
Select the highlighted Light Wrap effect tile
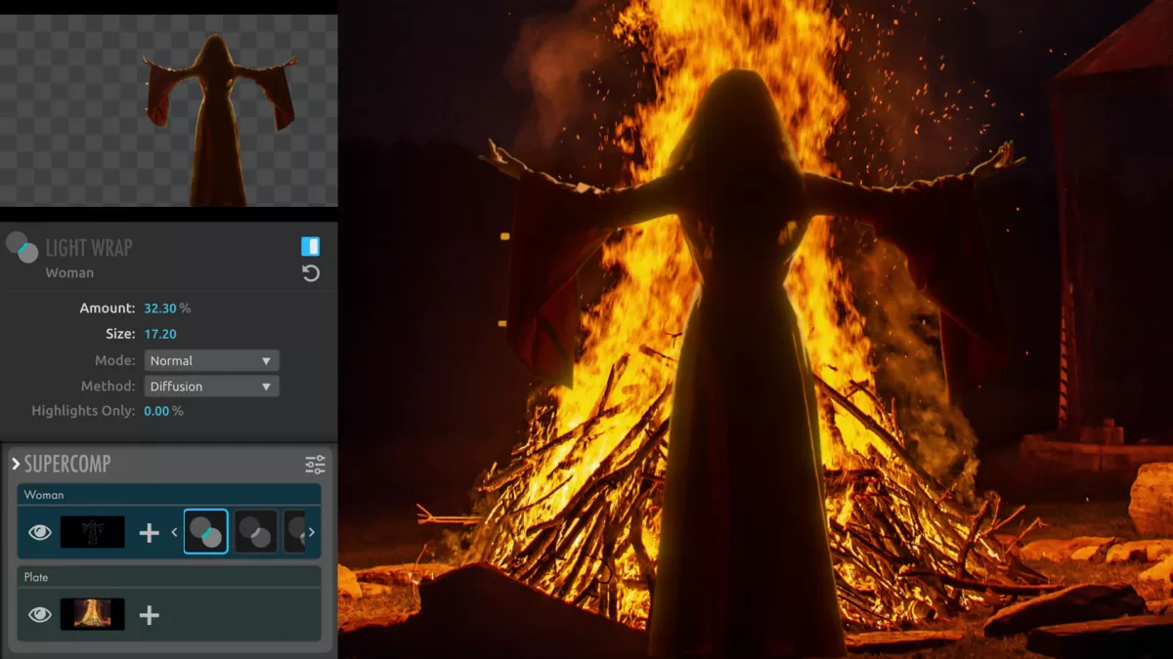click(x=205, y=532)
